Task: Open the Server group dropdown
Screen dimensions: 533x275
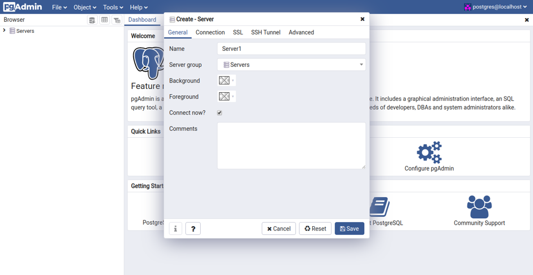Action: click(x=291, y=65)
